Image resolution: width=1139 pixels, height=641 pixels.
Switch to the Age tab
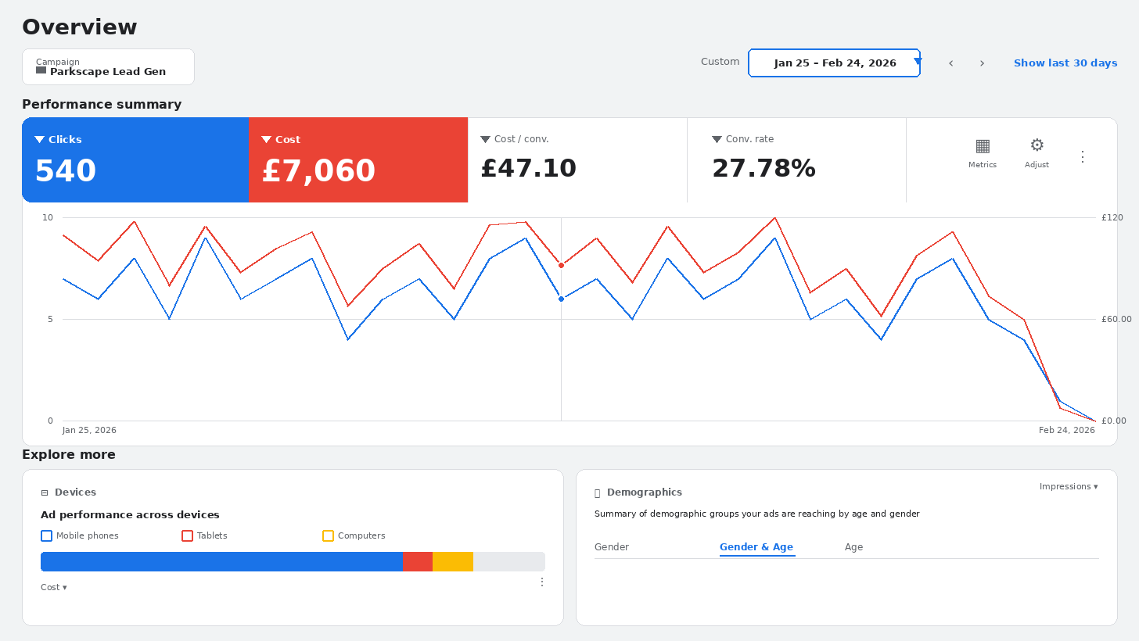click(x=853, y=547)
